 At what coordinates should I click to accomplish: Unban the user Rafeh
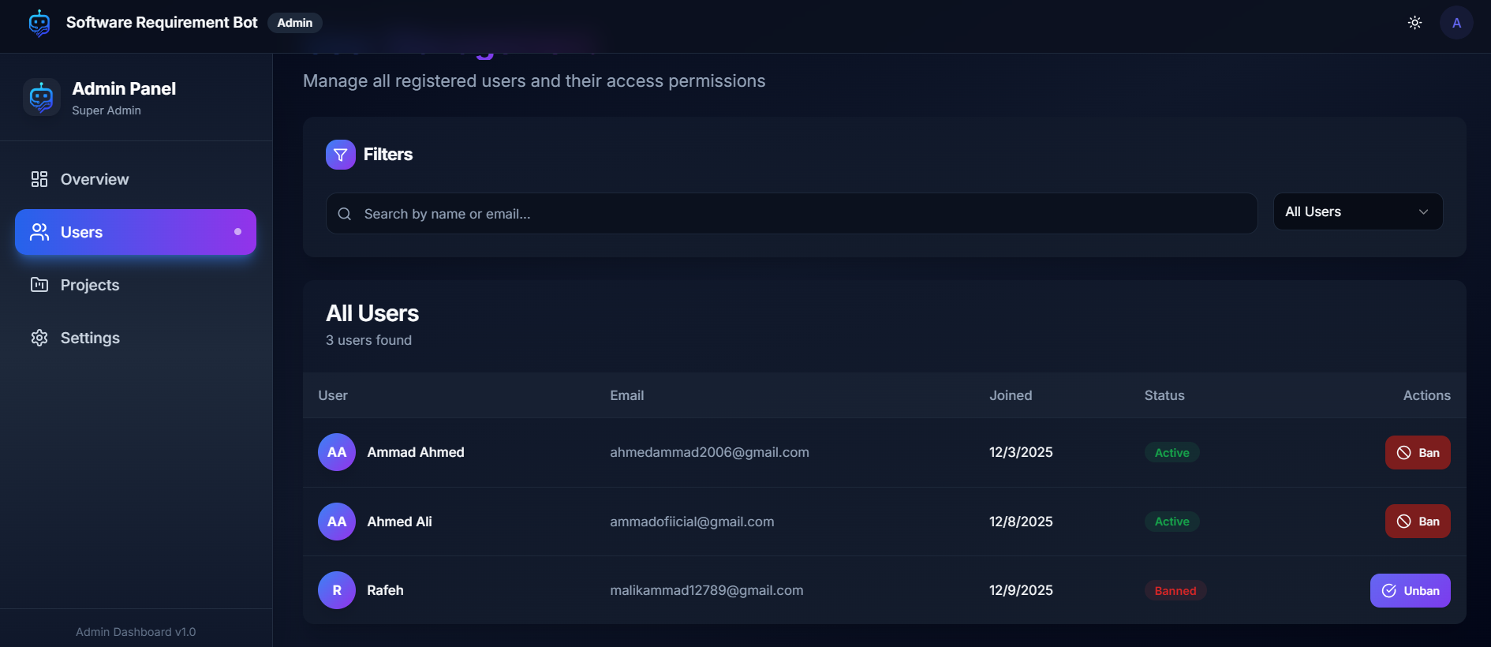[1410, 591]
